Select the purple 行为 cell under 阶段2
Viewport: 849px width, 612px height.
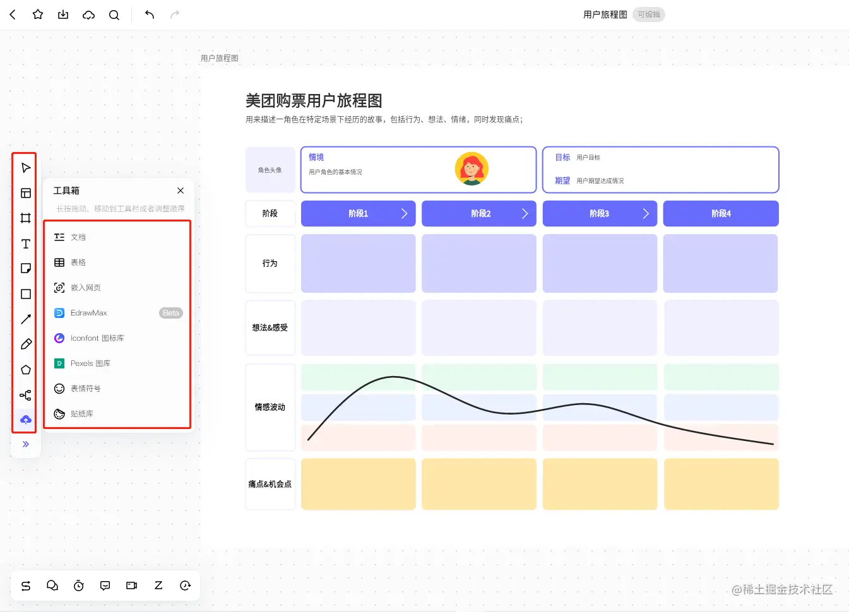tap(479, 264)
